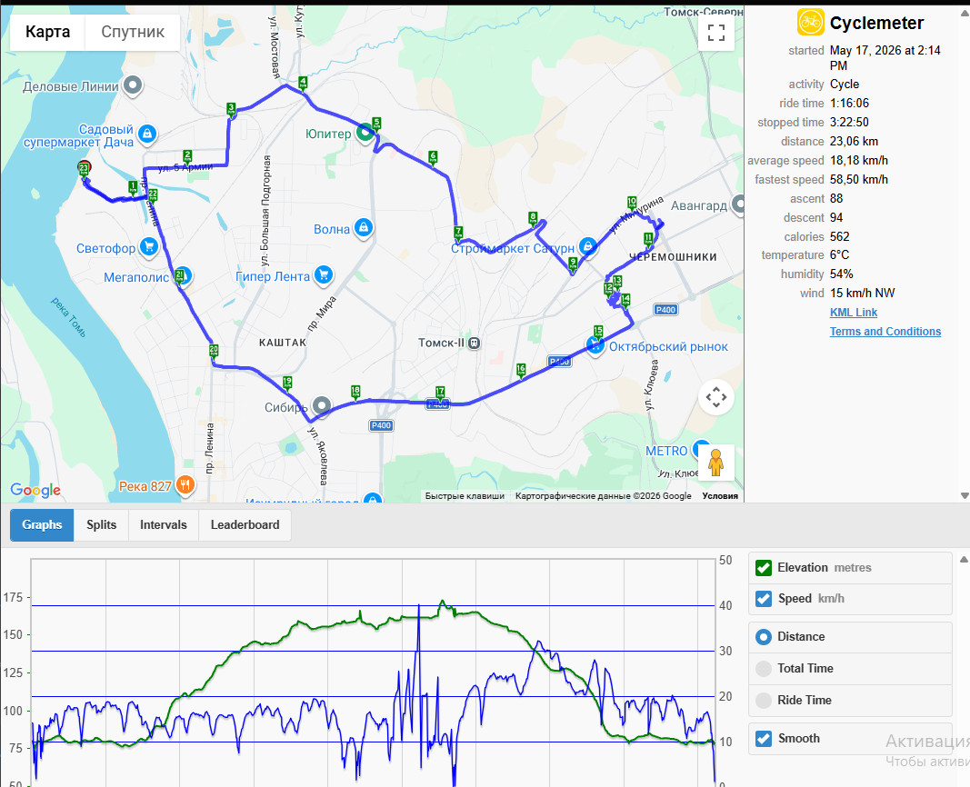Click the kilometer 18 route marker

click(355, 392)
